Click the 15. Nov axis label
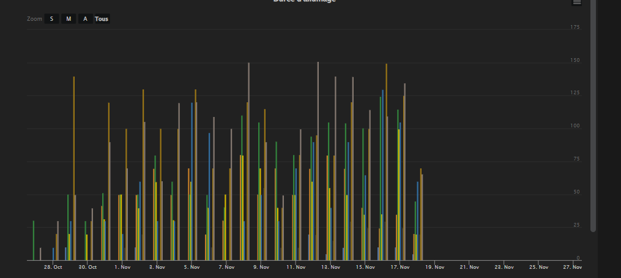621x278 pixels. pyautogui.click(x=365, y=268)
